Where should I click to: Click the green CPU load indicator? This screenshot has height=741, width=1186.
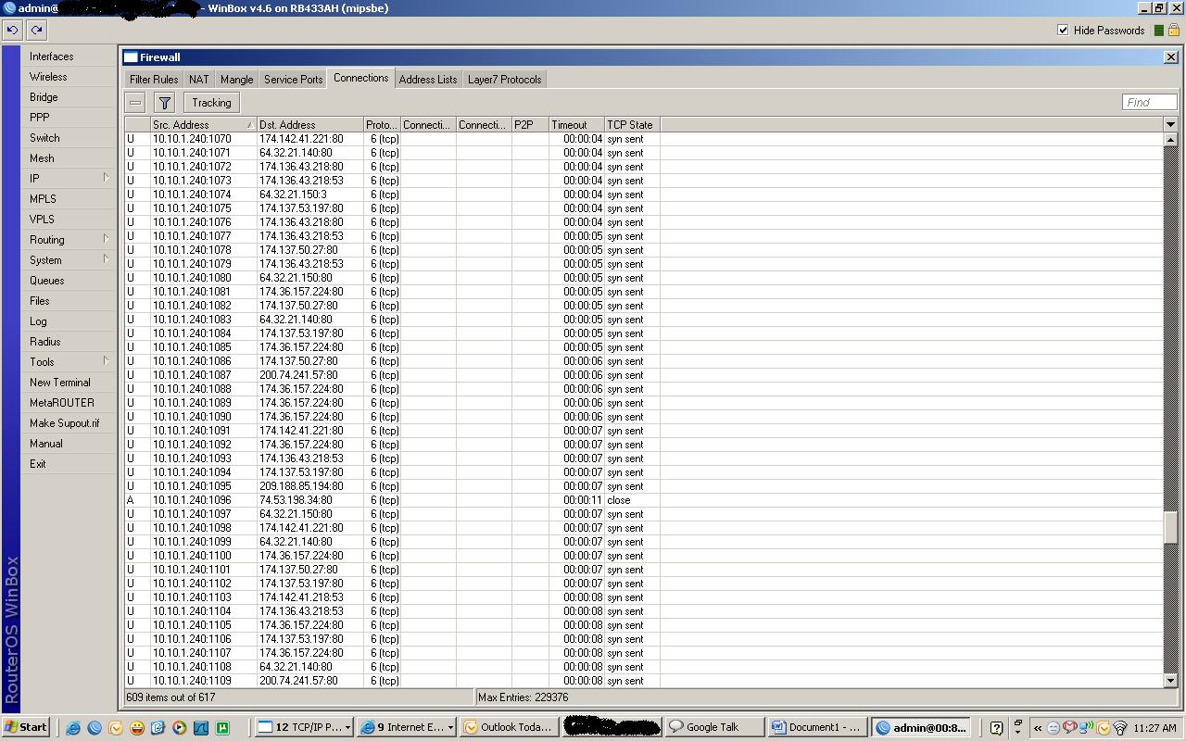[1158, 30]
